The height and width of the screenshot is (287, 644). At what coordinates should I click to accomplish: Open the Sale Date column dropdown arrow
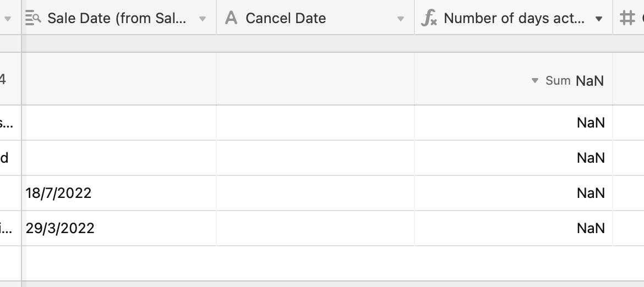[x=202, y=19]
